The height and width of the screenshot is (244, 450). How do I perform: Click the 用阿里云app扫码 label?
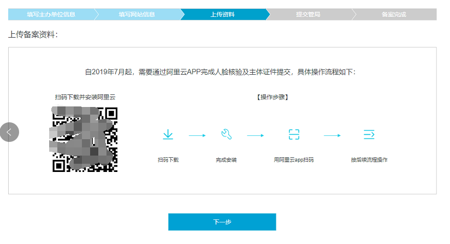tap(294, 160)
